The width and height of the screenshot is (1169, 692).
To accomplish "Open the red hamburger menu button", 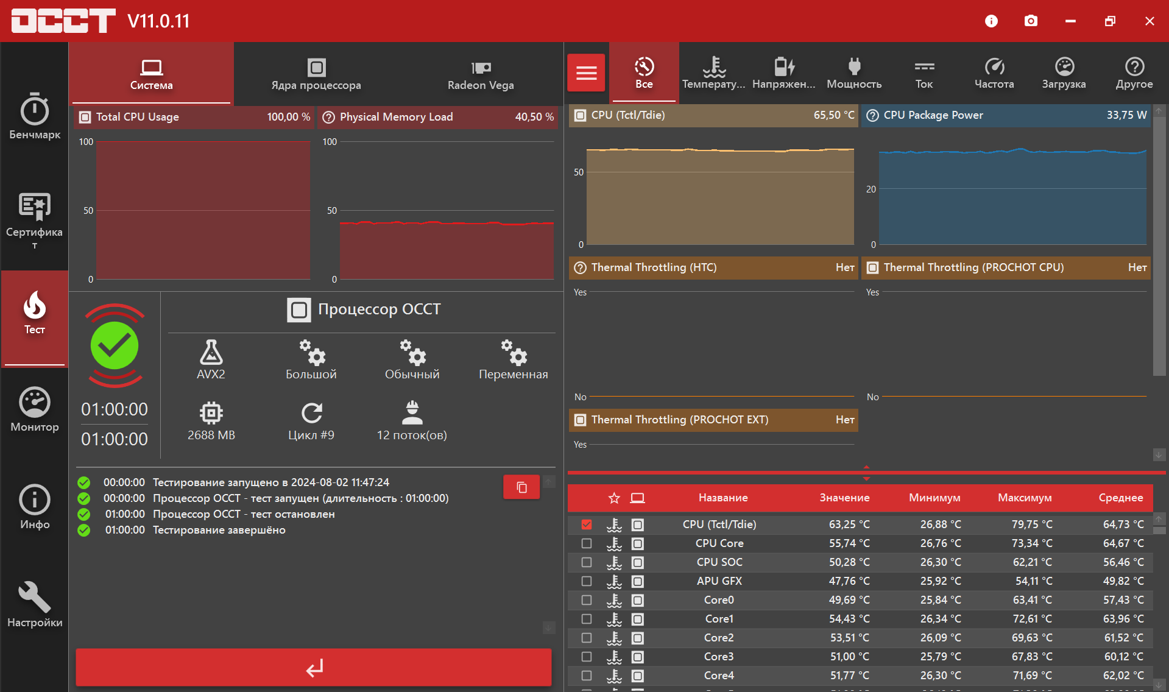I will 586,73.
